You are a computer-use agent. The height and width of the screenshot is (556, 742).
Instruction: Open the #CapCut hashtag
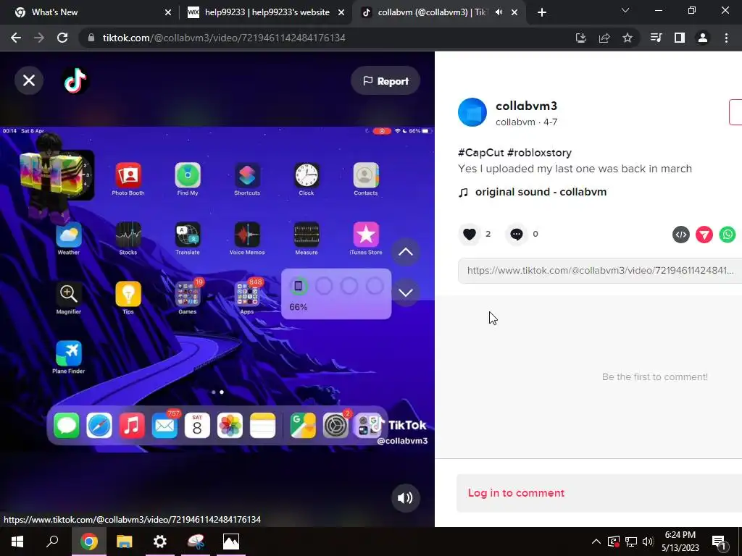point(481,153)
